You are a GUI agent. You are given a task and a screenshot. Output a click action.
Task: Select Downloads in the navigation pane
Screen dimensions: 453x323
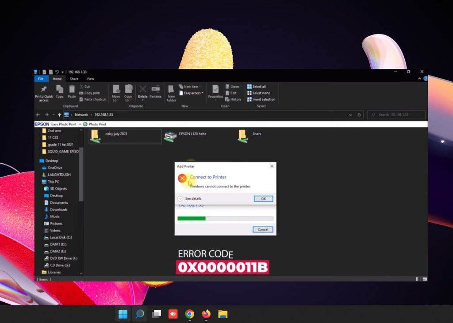(x=58, y=209)
